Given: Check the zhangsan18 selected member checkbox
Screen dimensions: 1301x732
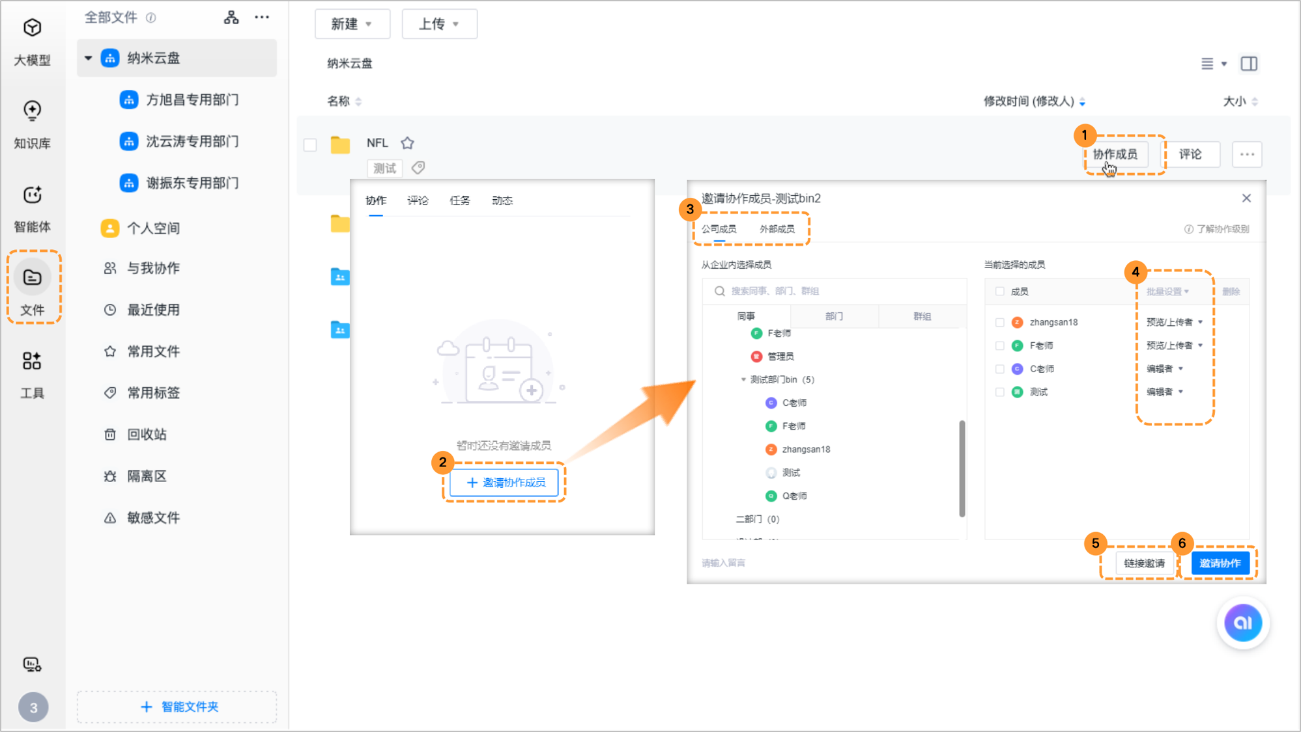Looking at the screenshot, I should coord(1000,322).
